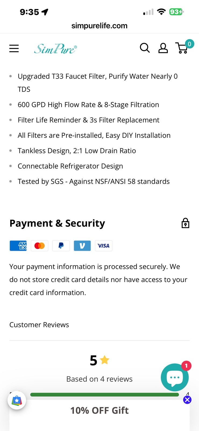Tap the Venmo payment icon

[x=82, y=246]
